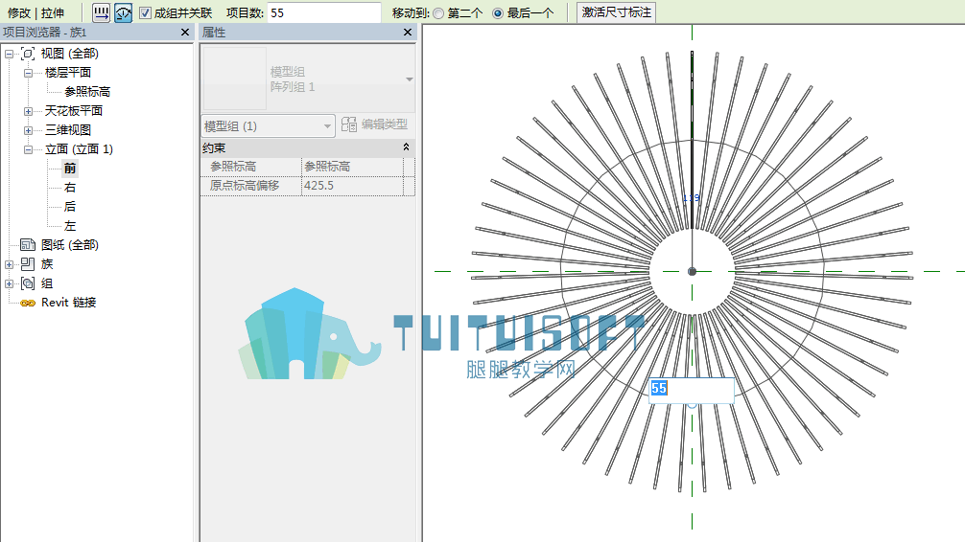965x542 pixels.
Task: Click the 族 families icon
Action: click(x=28, y=264)
